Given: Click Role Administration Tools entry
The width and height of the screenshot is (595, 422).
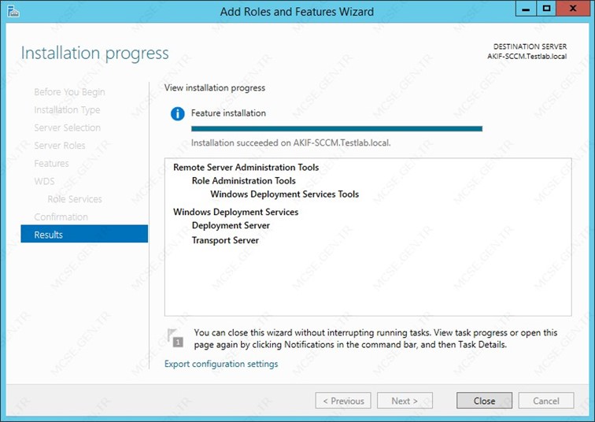Looking at the screenshot, I should click(x=244, y=180).
